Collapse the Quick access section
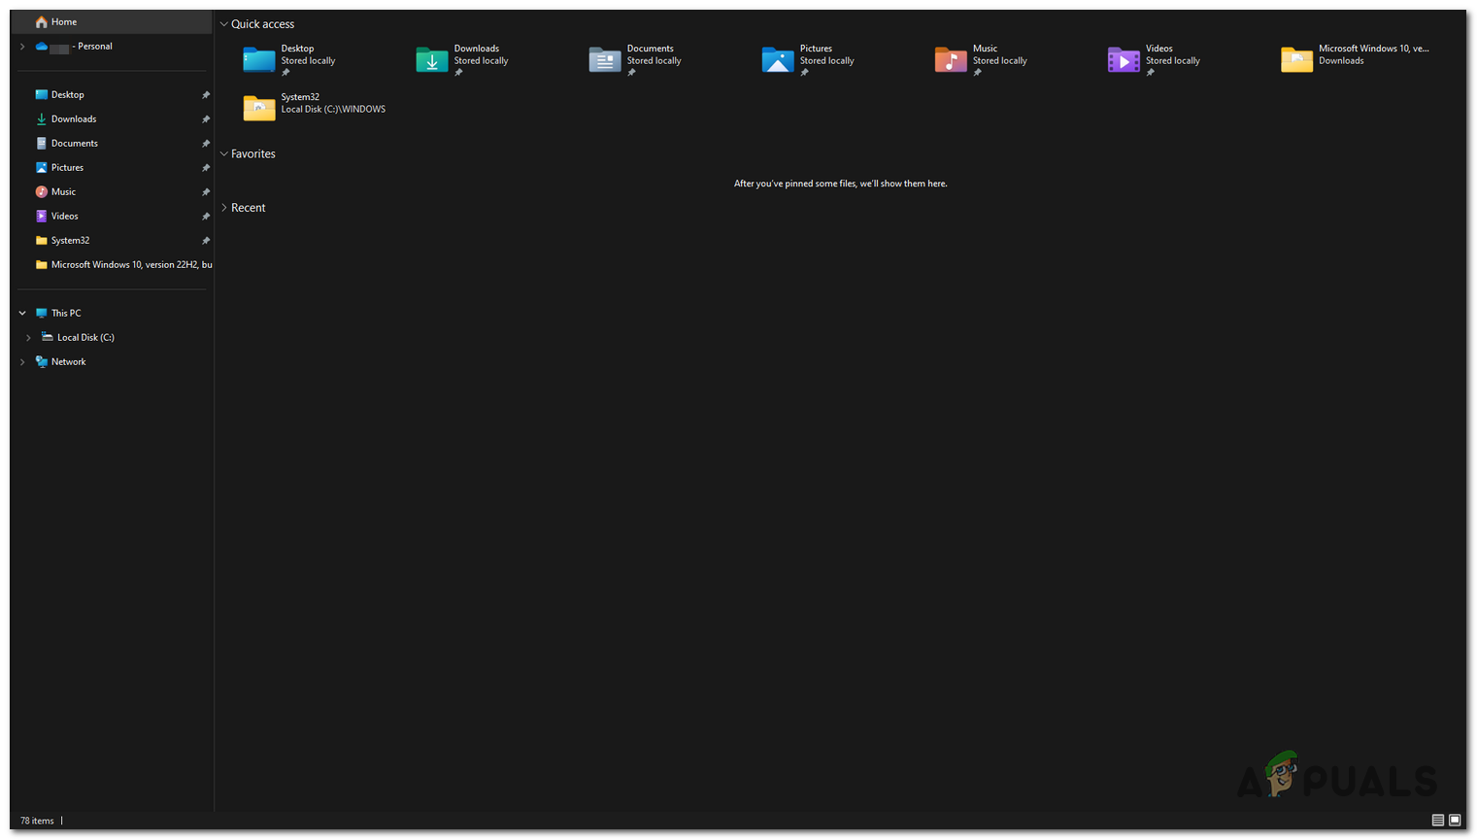 [x=223, y=23]
